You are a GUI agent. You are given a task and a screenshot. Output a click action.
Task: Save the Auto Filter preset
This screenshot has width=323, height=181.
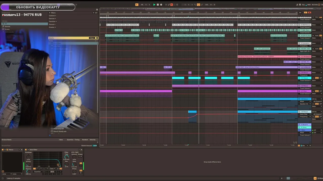pyautogui.click(x=82, y=150)
